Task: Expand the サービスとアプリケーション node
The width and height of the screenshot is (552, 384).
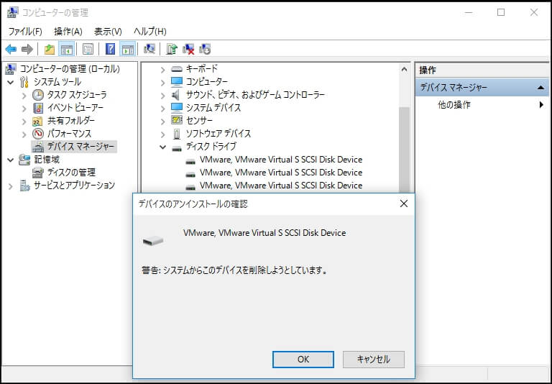Action: click(x=11, y=186)
